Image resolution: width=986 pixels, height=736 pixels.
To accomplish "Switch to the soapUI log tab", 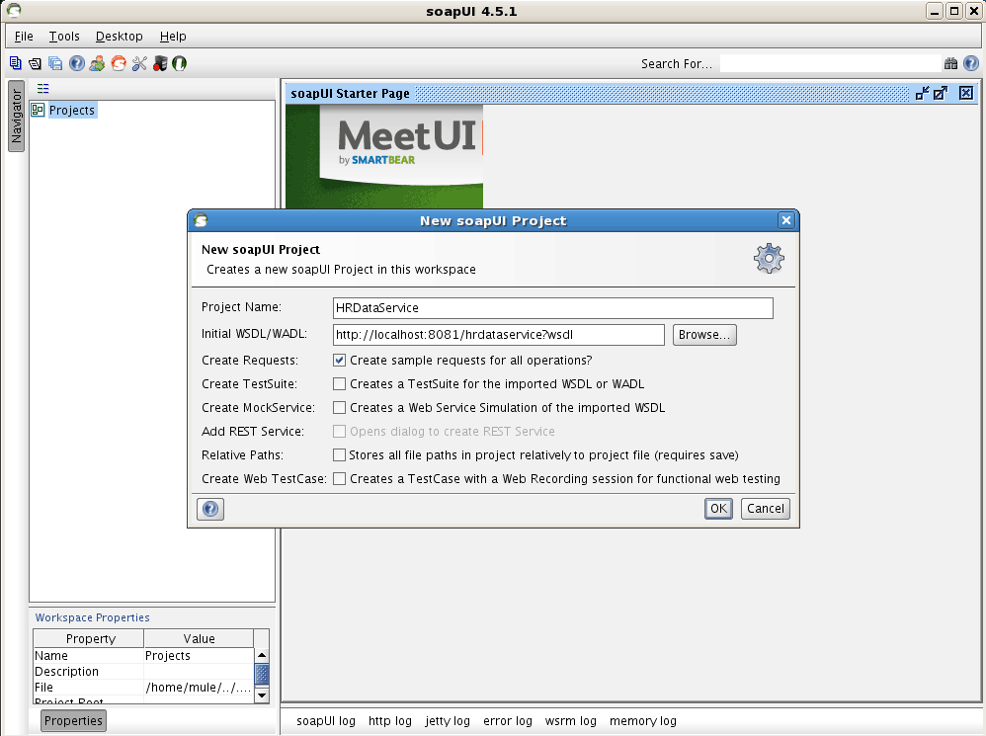I will (326, 721).
